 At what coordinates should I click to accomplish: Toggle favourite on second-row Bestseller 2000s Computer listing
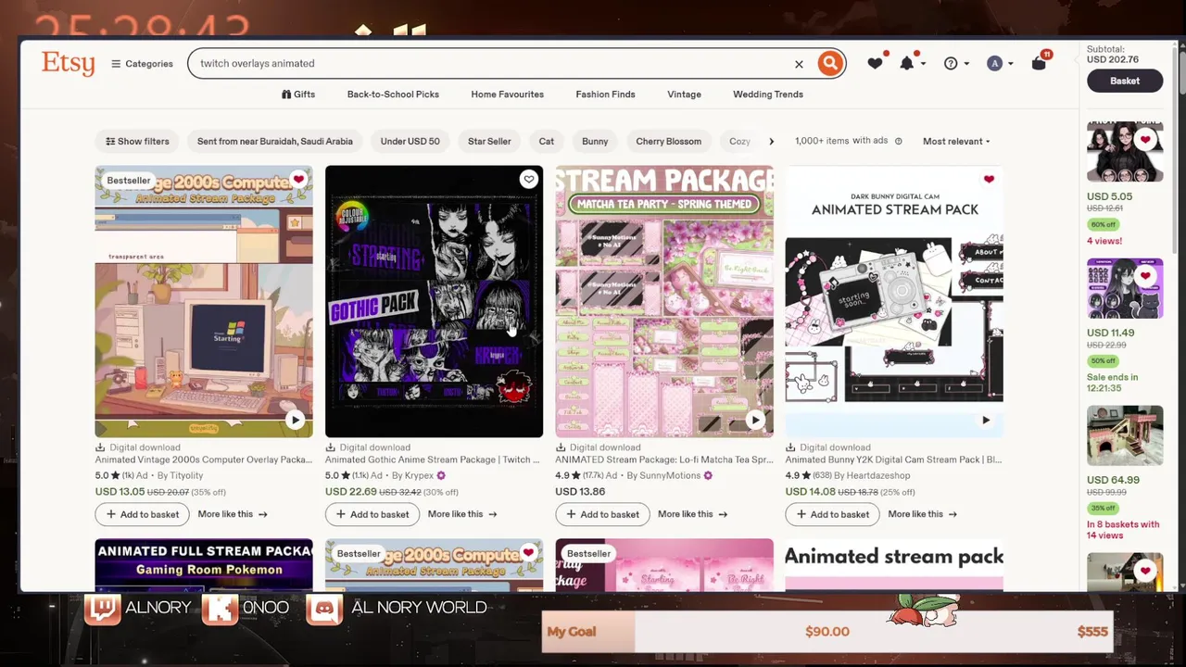click(528, 553)
